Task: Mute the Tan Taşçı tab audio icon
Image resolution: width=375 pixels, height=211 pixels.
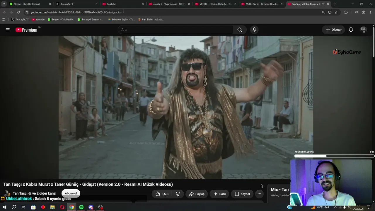Action: (x=323, y=4)
